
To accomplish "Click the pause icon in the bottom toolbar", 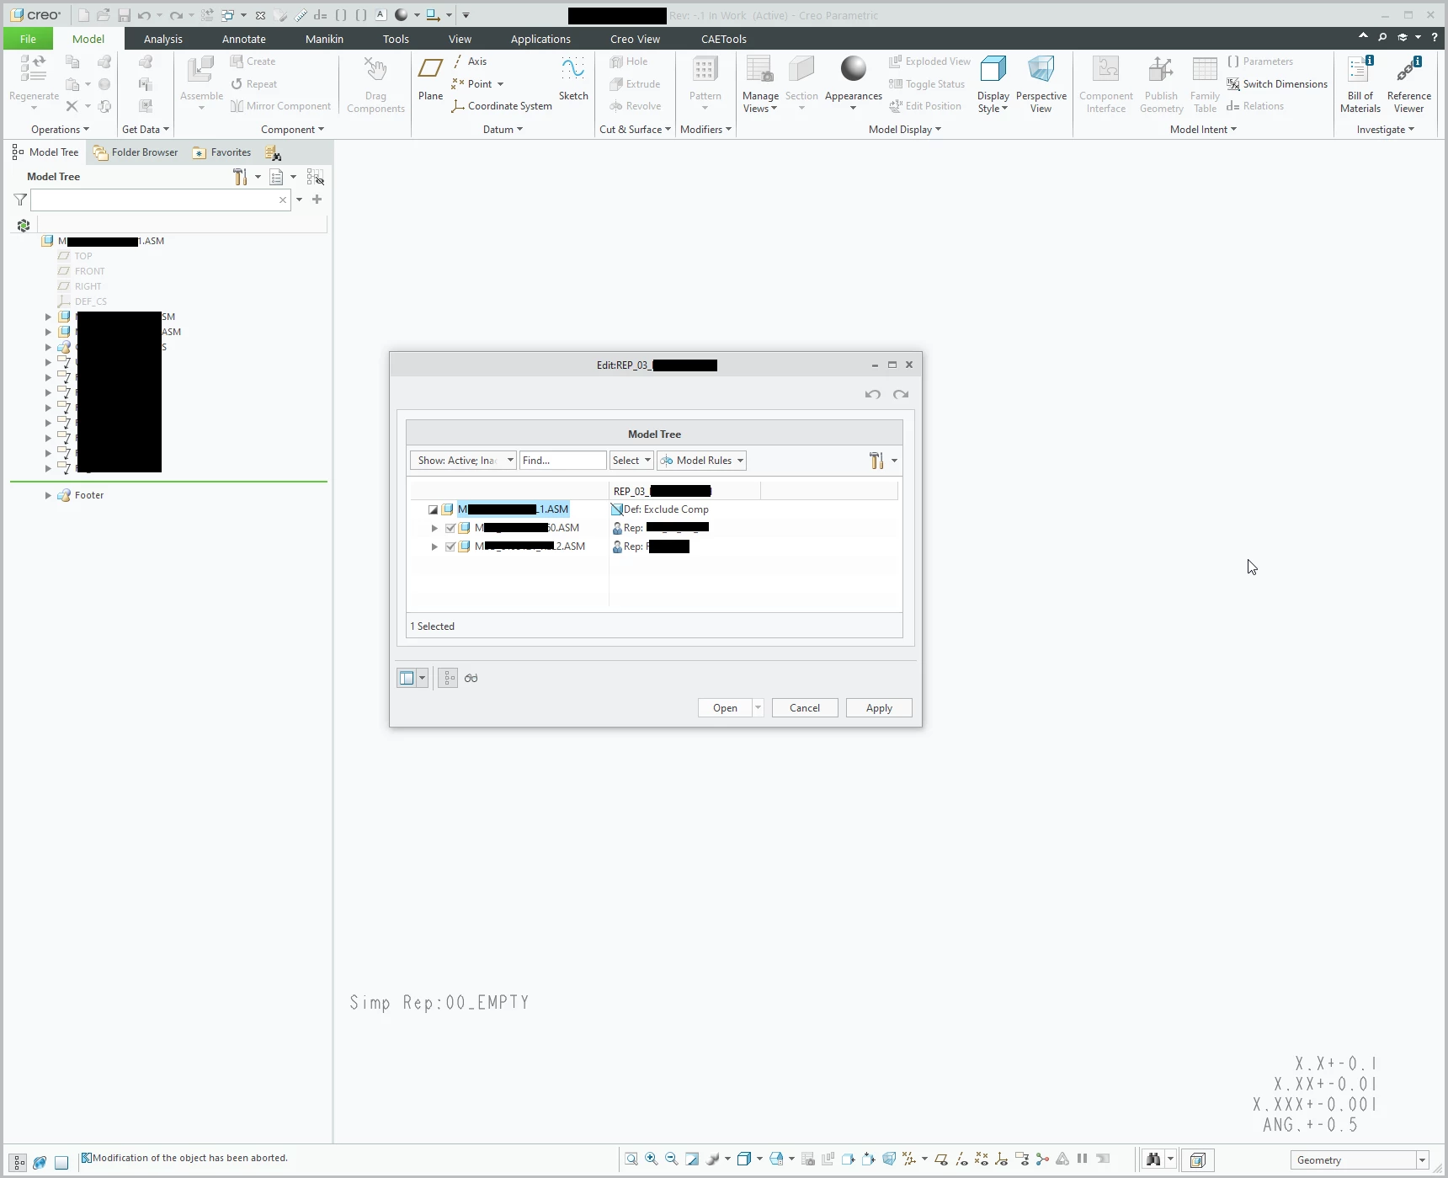I will coord(1083,1159).
